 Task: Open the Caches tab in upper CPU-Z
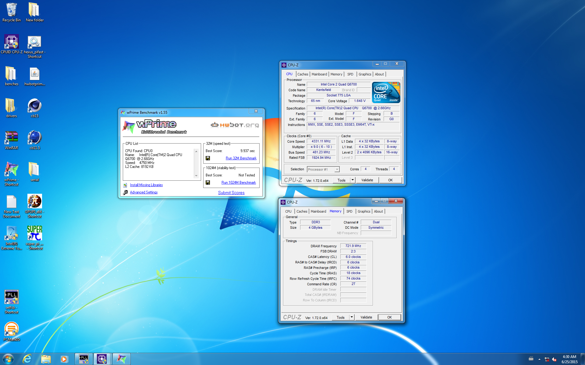[x=303, y=74]
